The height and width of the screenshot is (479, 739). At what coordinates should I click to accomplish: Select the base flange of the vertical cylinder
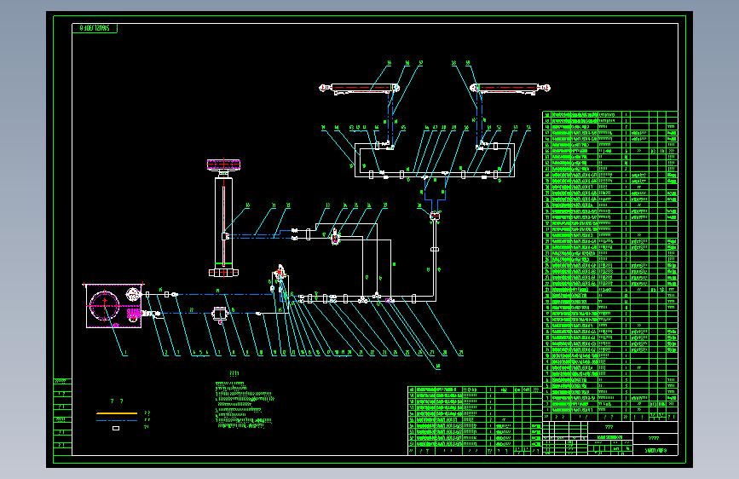point(223,273)
